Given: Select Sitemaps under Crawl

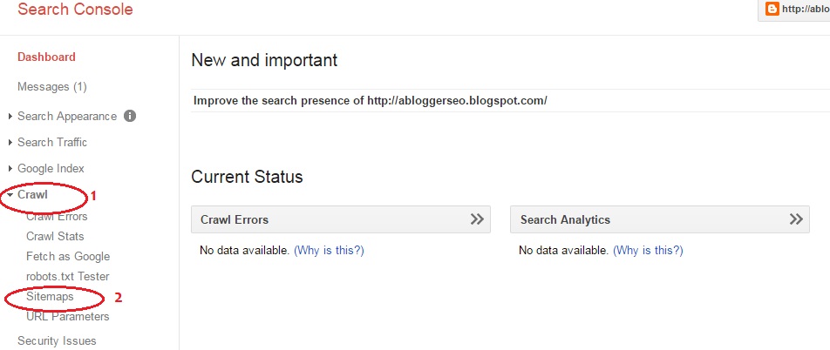Looking at the screenshot, I should pos(50,297).
